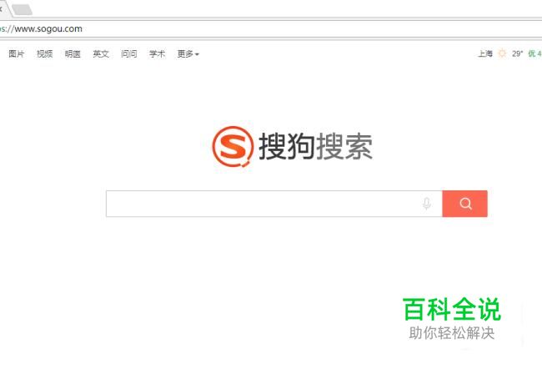Switch to 英文 English search
This screenshot has height=369, width=542.
click(x=101, y=54)
